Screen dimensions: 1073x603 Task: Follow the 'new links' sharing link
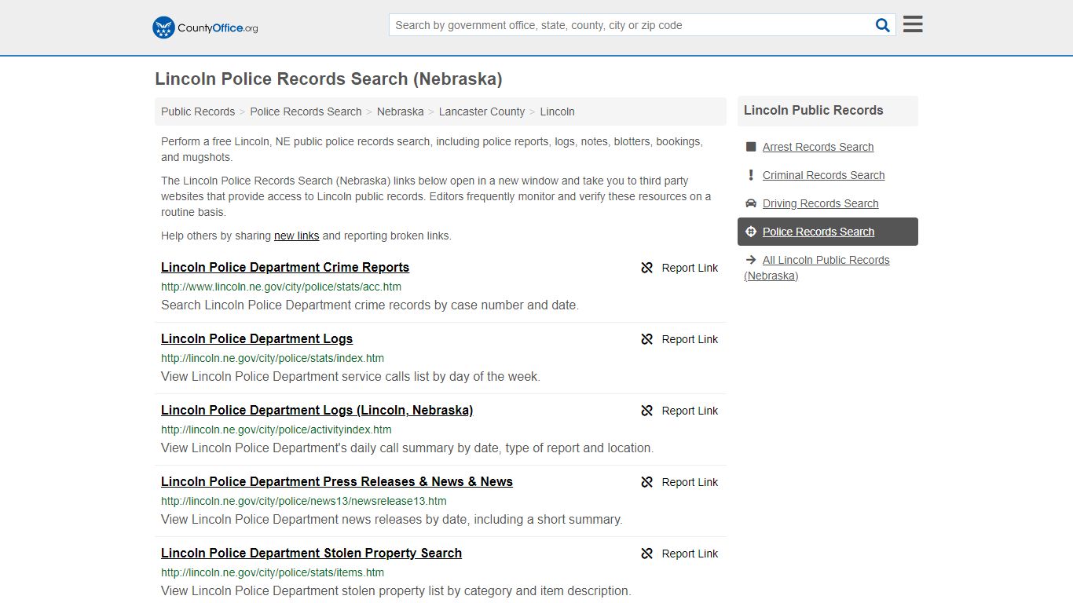click(296, 236)
